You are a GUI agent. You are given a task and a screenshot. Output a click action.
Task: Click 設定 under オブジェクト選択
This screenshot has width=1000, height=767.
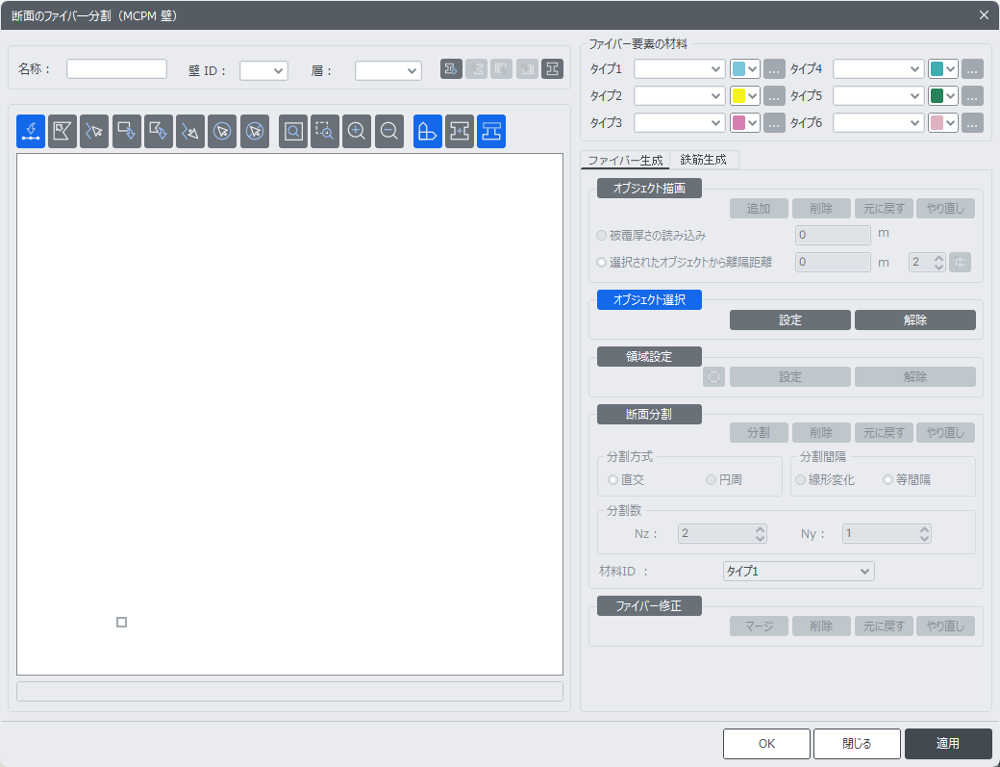[x=790, y=320]
